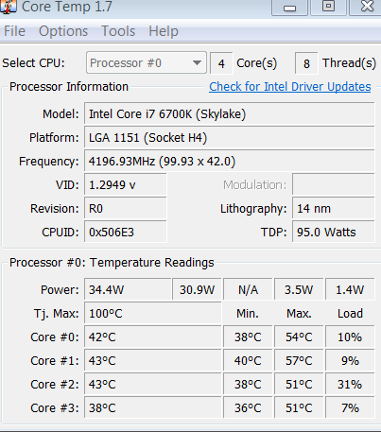Click the Power value 34.4W
The width and height of the screenshot is (381, 432).
[128, 289]
